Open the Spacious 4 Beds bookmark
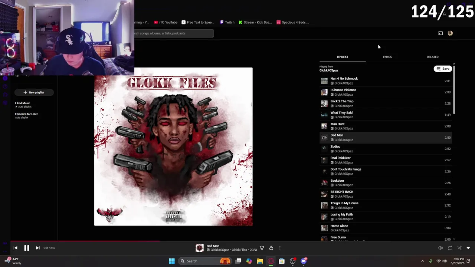The image size is (475, 267). [x=293, y=22]
